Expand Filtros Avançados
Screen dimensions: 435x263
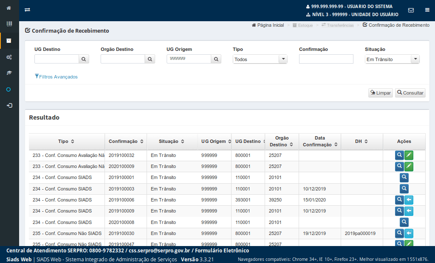click(x=56, y=77)
